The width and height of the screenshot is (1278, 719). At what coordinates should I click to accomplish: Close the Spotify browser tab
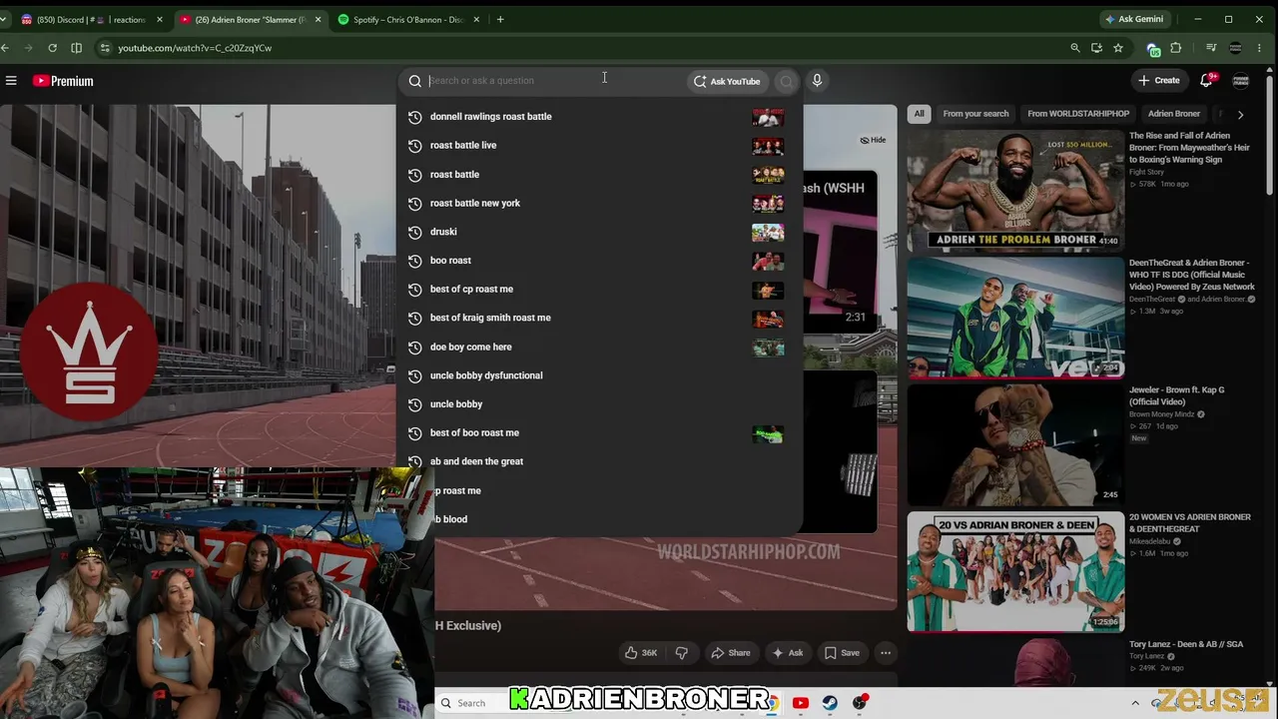click(476, 19)
